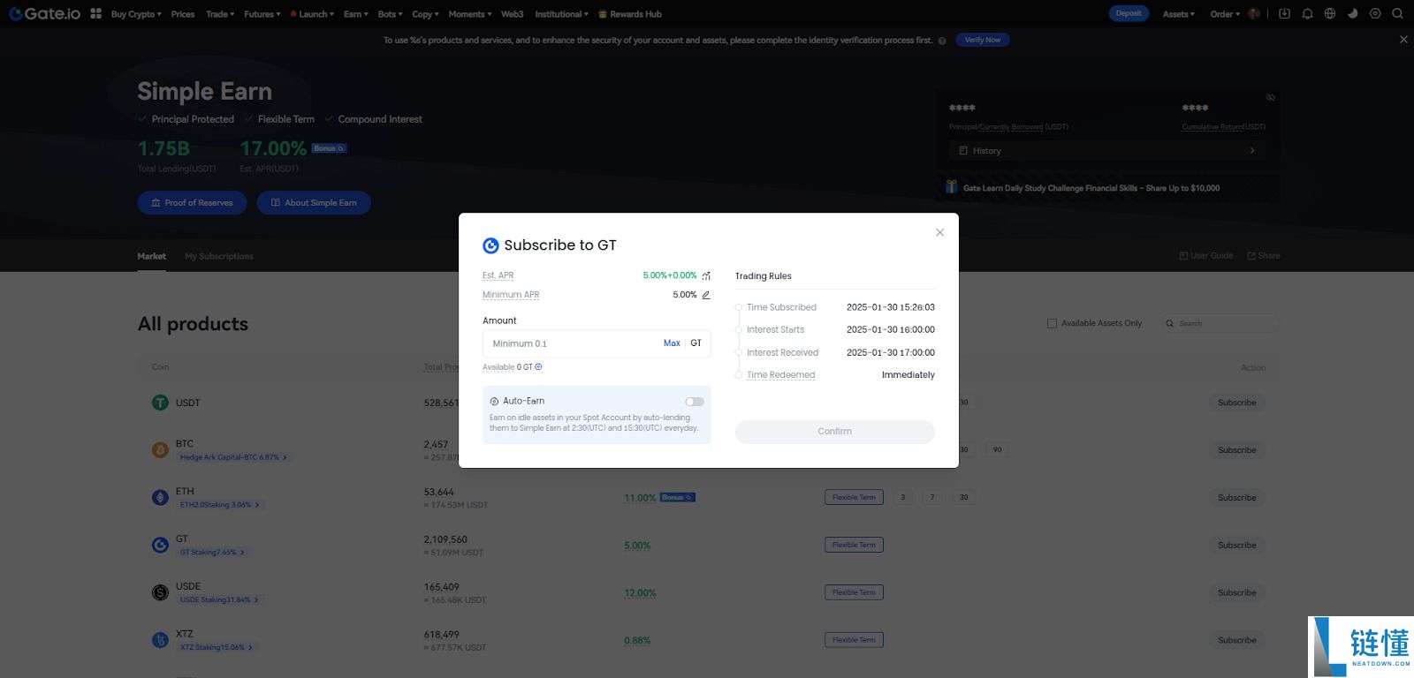Click the BTC coin icon
This screenshot has width=1414, height=678.
[160, 450]
